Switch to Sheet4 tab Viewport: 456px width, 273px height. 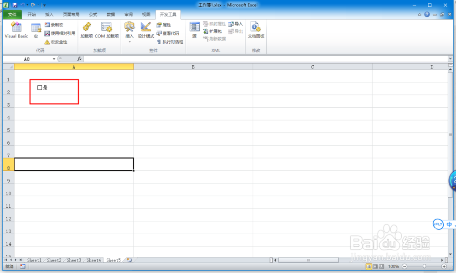[x=93, y=260]
